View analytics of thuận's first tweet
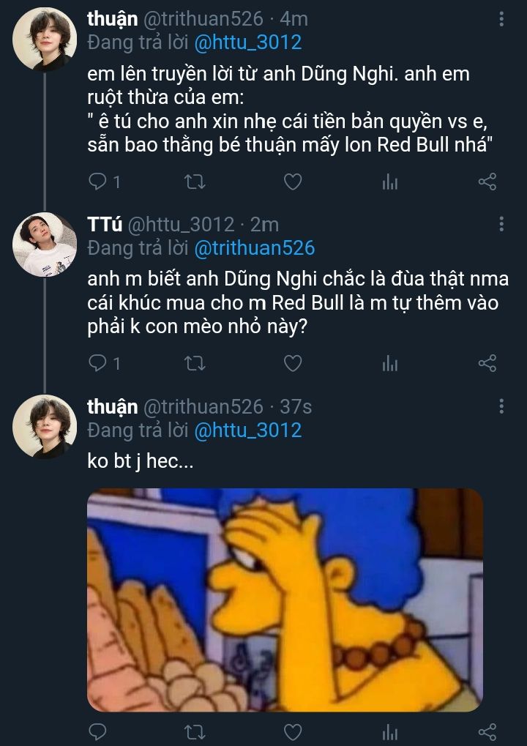This screenshot has width=527, height=746. click(389, 182)
